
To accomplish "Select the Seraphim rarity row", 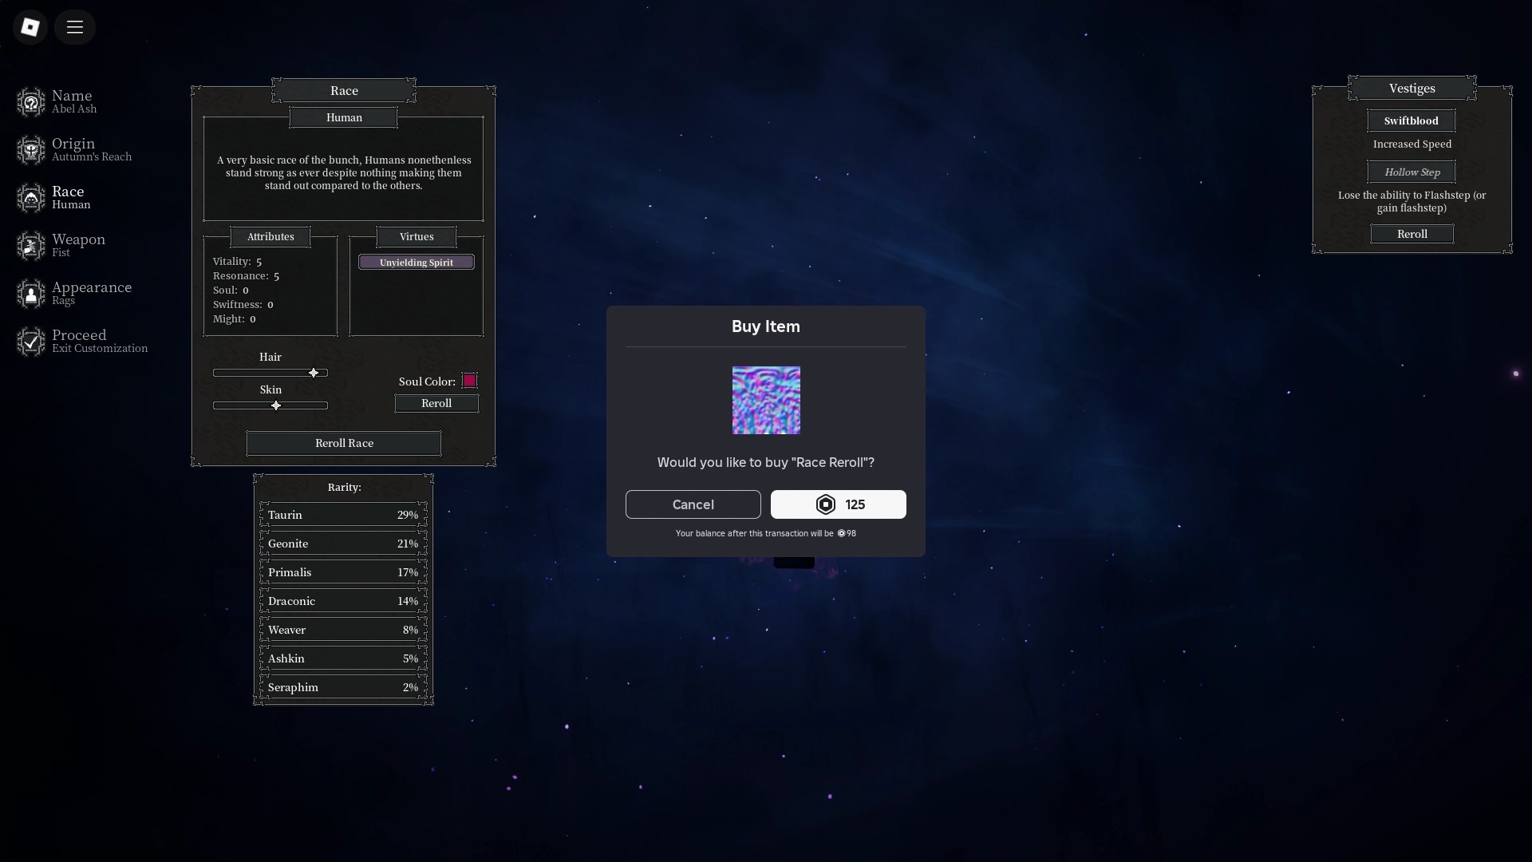I will click(x=343, y=687).
